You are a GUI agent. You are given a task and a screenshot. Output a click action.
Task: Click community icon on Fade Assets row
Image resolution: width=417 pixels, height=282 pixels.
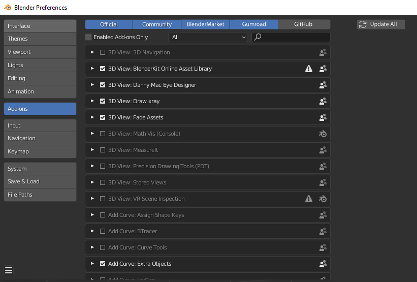(x=323, y=117)
